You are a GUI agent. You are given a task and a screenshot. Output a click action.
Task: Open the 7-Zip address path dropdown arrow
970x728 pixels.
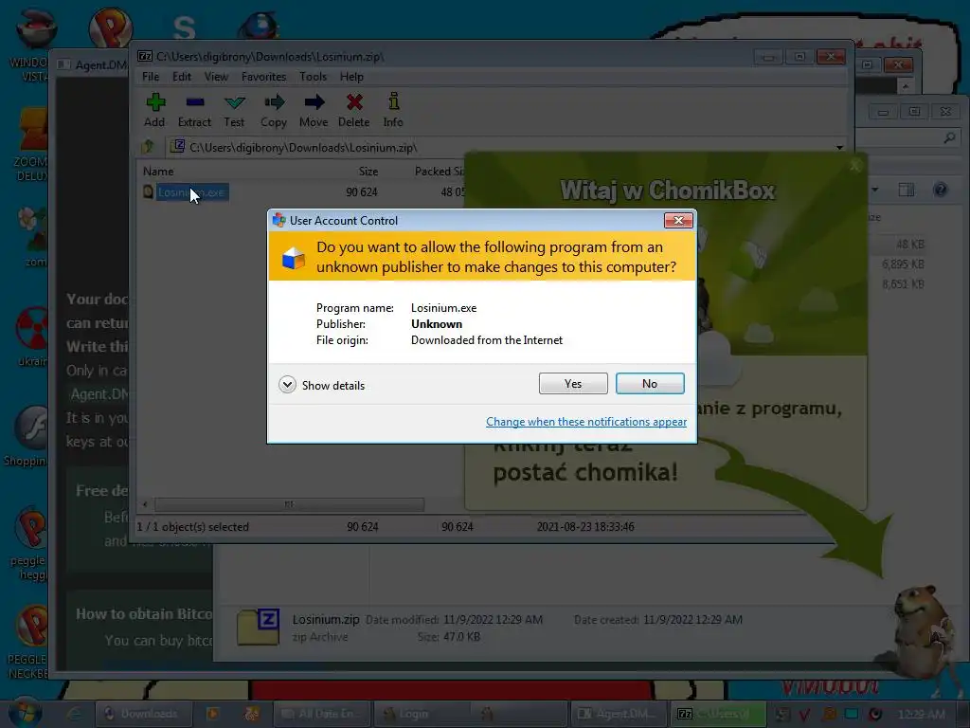tap(839, 147)
